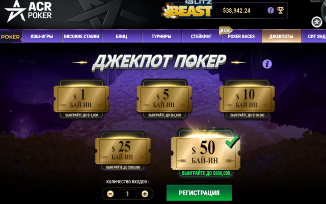The height and width of the screenshot is (204, 326).
Task: Select the $5 buy-in ticket
Action: [x=164, y=99]
